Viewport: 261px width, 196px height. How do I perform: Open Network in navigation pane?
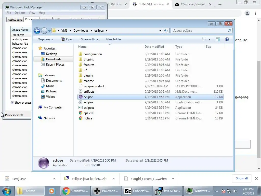49,118
